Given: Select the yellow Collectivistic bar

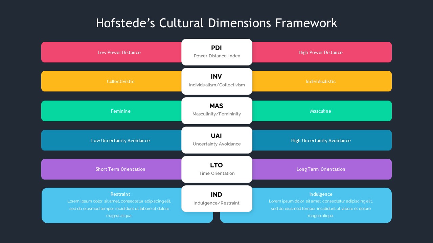Looking at the screenshot, I should (112, 81).
